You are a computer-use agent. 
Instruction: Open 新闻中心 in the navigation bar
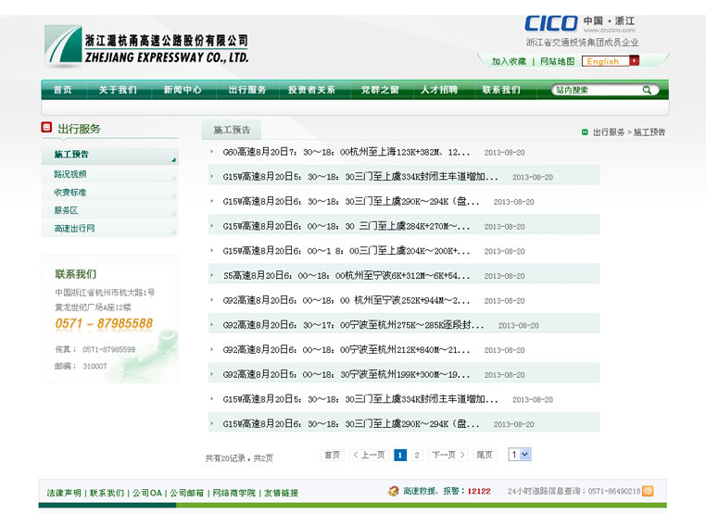183,90
